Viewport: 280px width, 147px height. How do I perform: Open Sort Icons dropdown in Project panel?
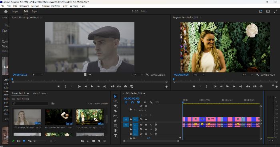[x=52, y=141]
